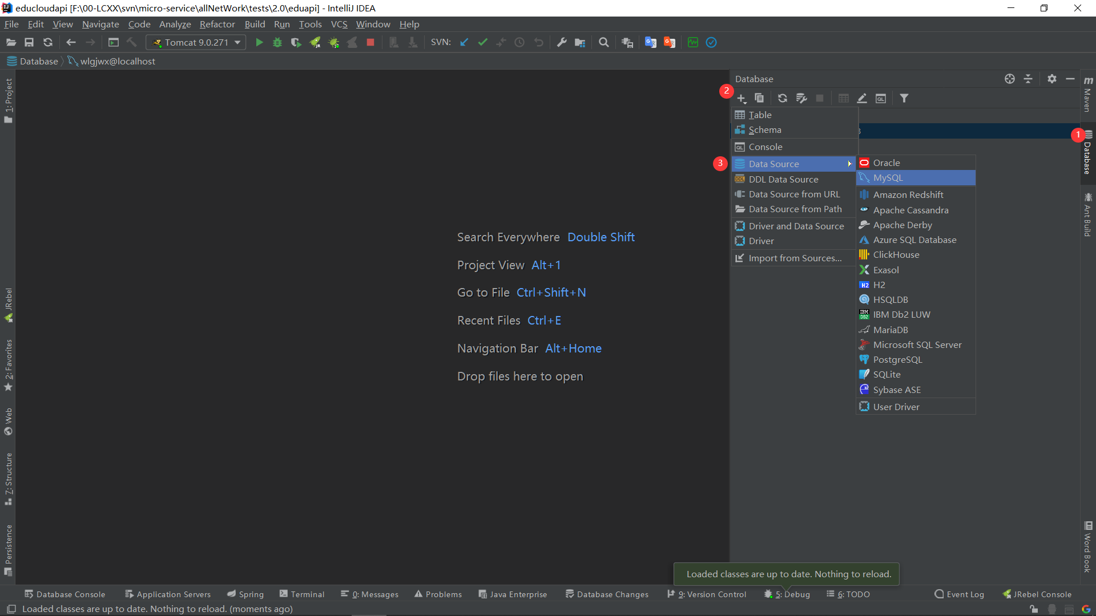
Task: Open query console QL icon
Action: coord(881,98)
